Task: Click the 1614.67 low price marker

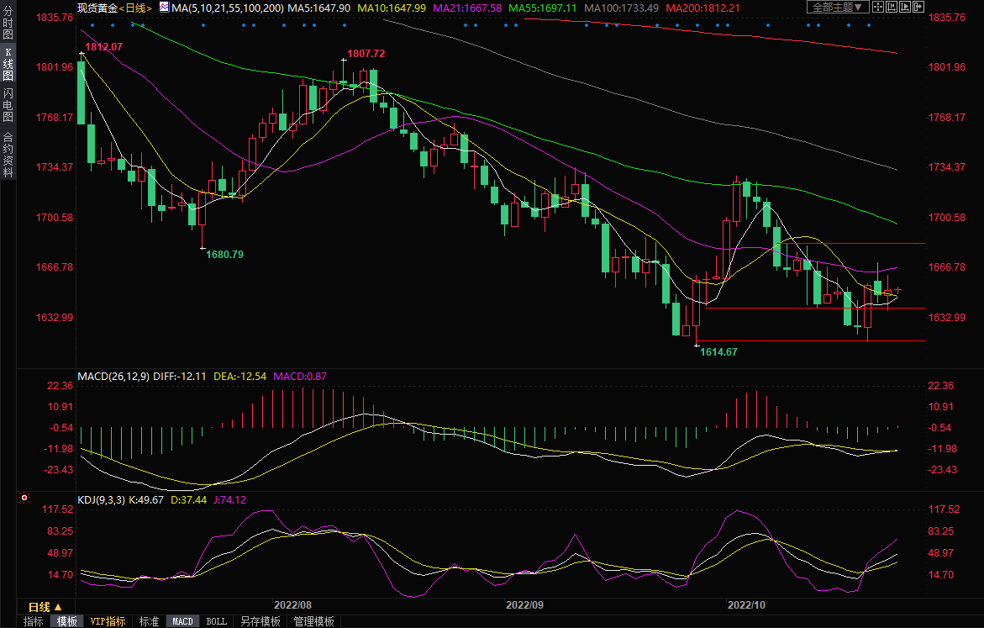Action: coord(718,351)
